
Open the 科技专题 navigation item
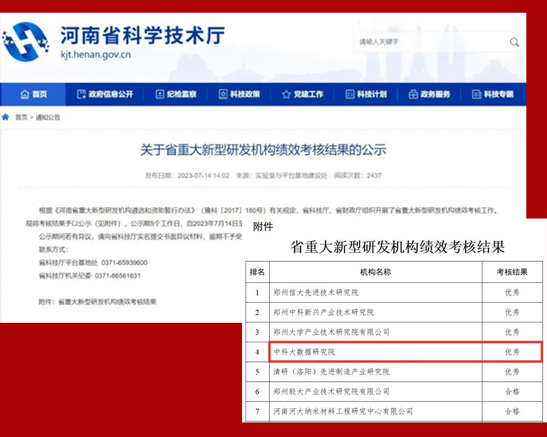(x=493, y=94)
